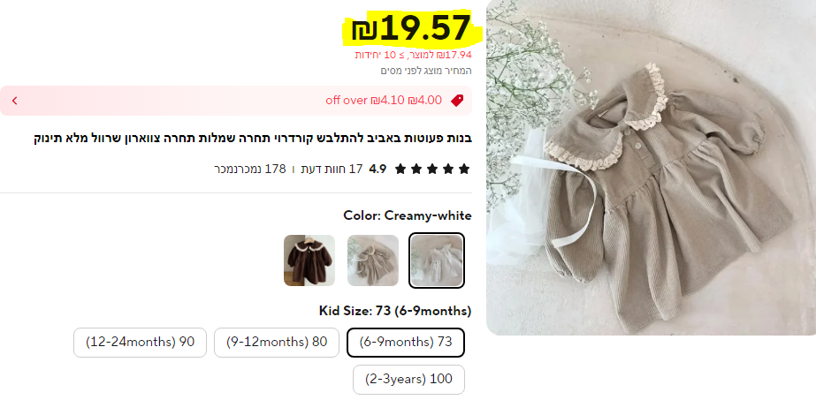Choose size 100 (2-3years)
The width and height of the screenshot is (816, 400).
tap(408, 379)
